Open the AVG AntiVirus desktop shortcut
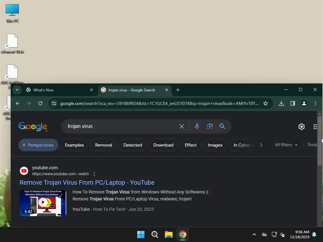This screenshot has width=323, height=242. (12, 74)
